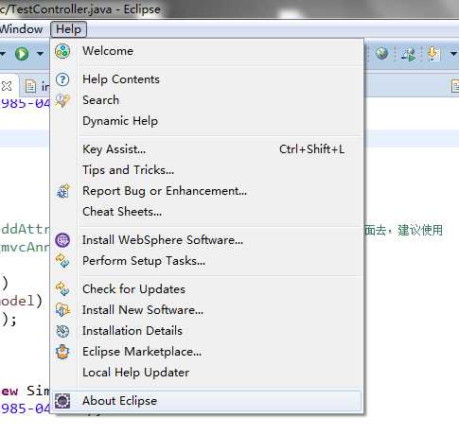459x435 pixels.
Task: Click the Help Contents question mark icon
Action: pos(62,79)
